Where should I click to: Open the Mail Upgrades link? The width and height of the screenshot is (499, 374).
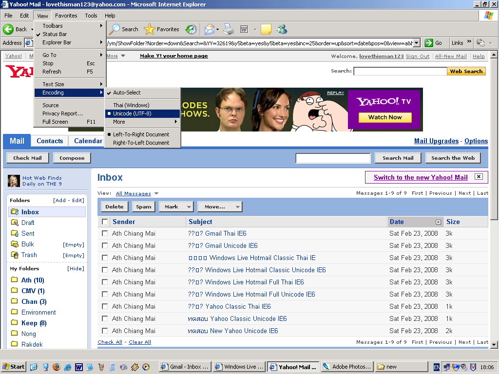pos(436,141)
